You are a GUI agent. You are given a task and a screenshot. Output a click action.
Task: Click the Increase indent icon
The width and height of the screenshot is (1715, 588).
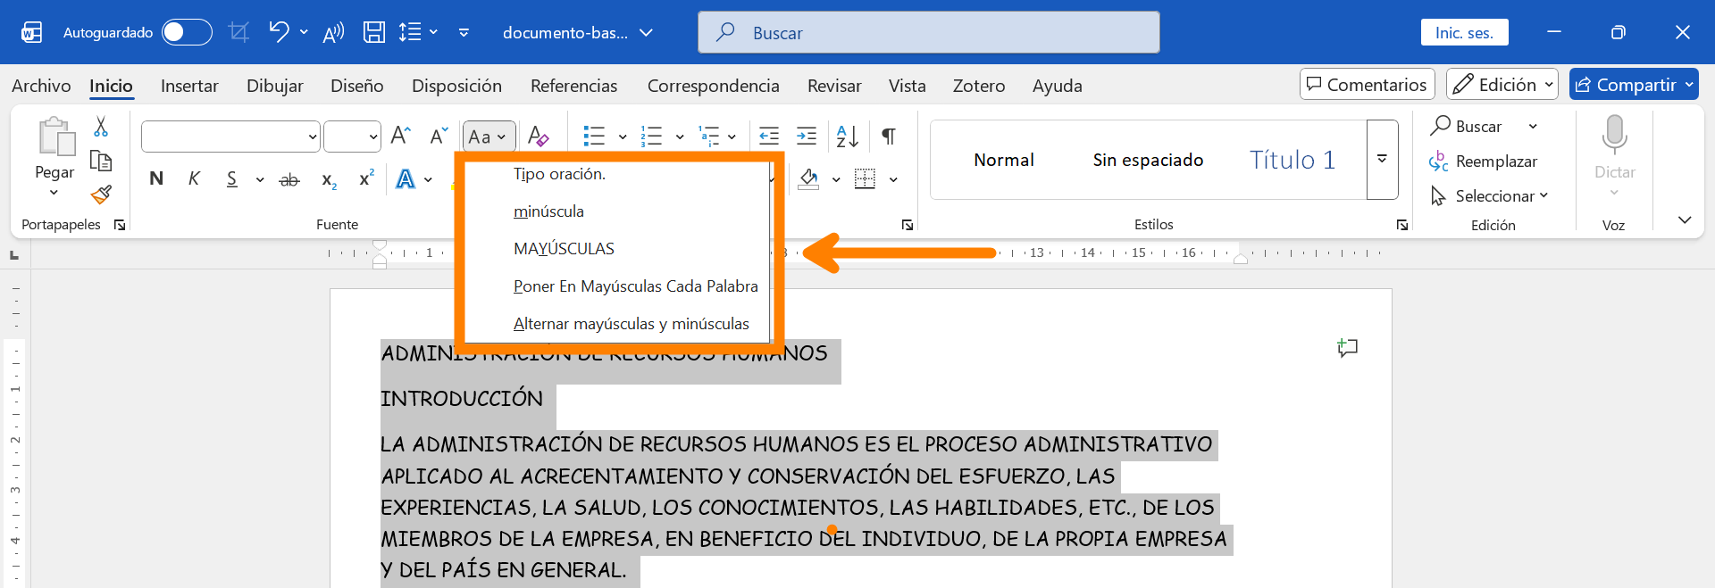tap(807, 136)
